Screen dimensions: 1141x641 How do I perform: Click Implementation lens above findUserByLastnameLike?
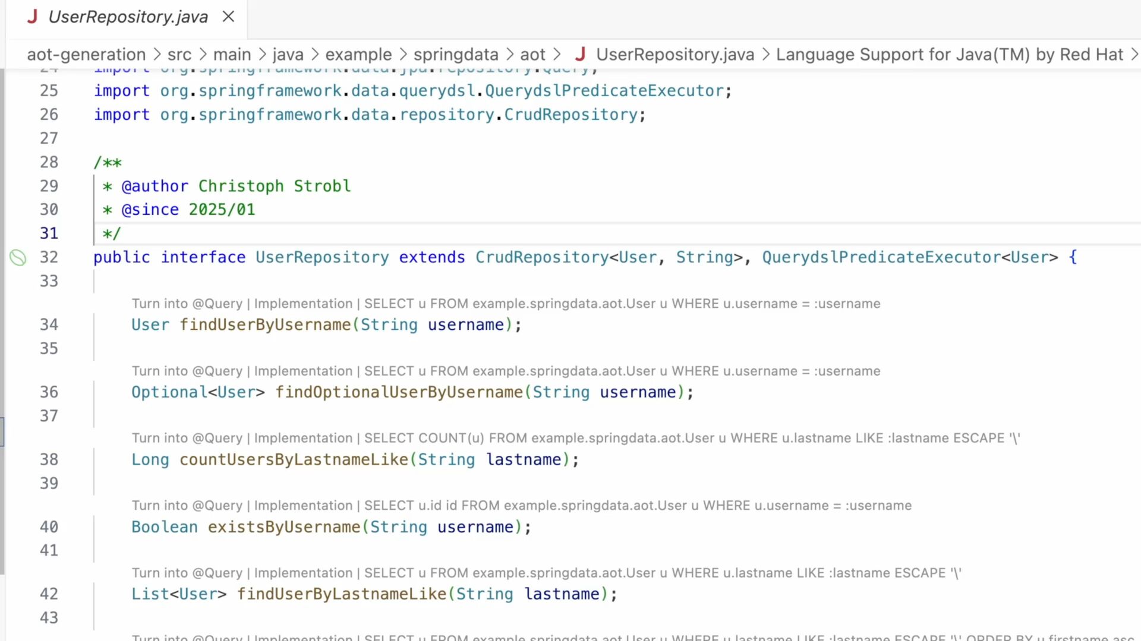point(303,573)
